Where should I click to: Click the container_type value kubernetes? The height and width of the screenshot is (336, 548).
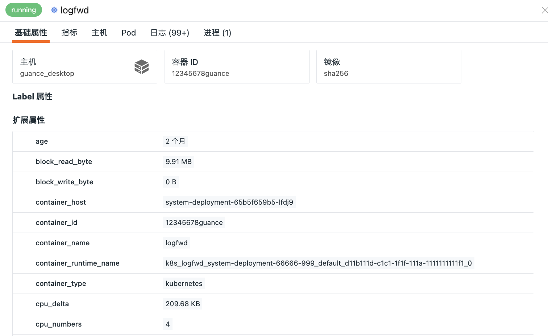tap(184, 283)
